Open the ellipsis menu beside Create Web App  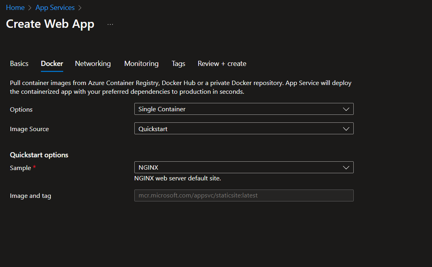coord(110,24)
